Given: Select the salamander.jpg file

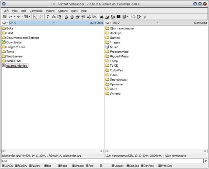Looking at the screenshot, I should tap(17, 65).
